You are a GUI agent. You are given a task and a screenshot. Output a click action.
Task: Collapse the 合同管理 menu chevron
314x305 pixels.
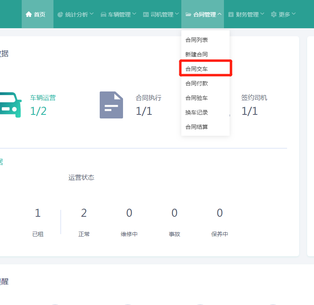click(220, 14)
